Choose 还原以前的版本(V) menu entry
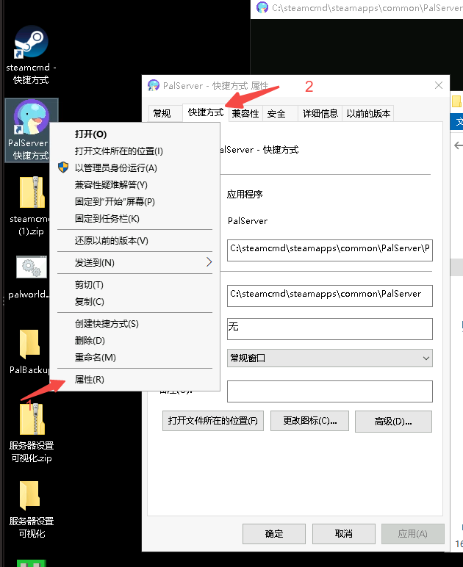 [x=134, y=240]
